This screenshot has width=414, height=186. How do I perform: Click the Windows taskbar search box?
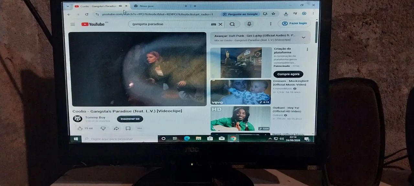(x=120, y=139)
